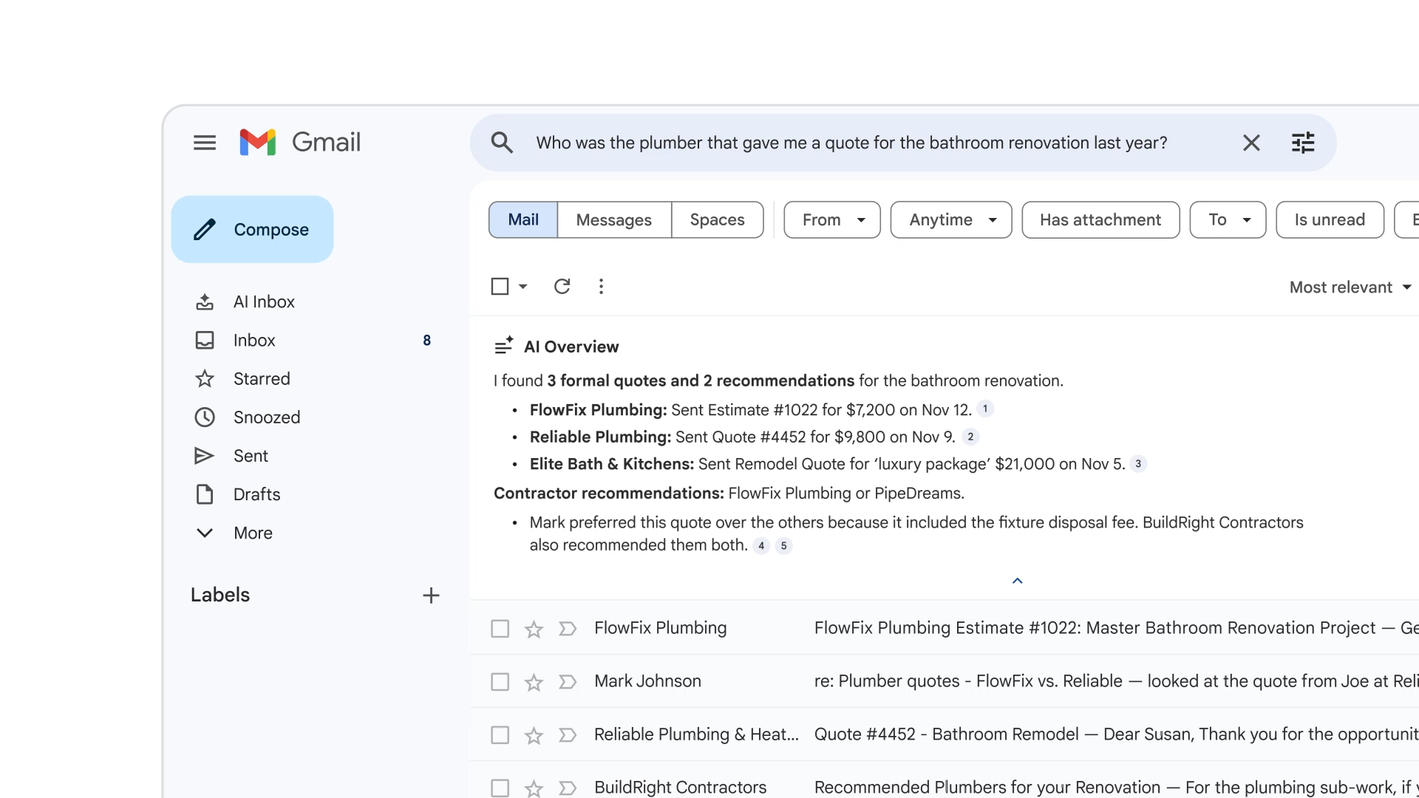Viewport: 1419px width, 798px height.
Task: Select the FlowFix Plumbing email checkbox
Action: click(500, 628)
